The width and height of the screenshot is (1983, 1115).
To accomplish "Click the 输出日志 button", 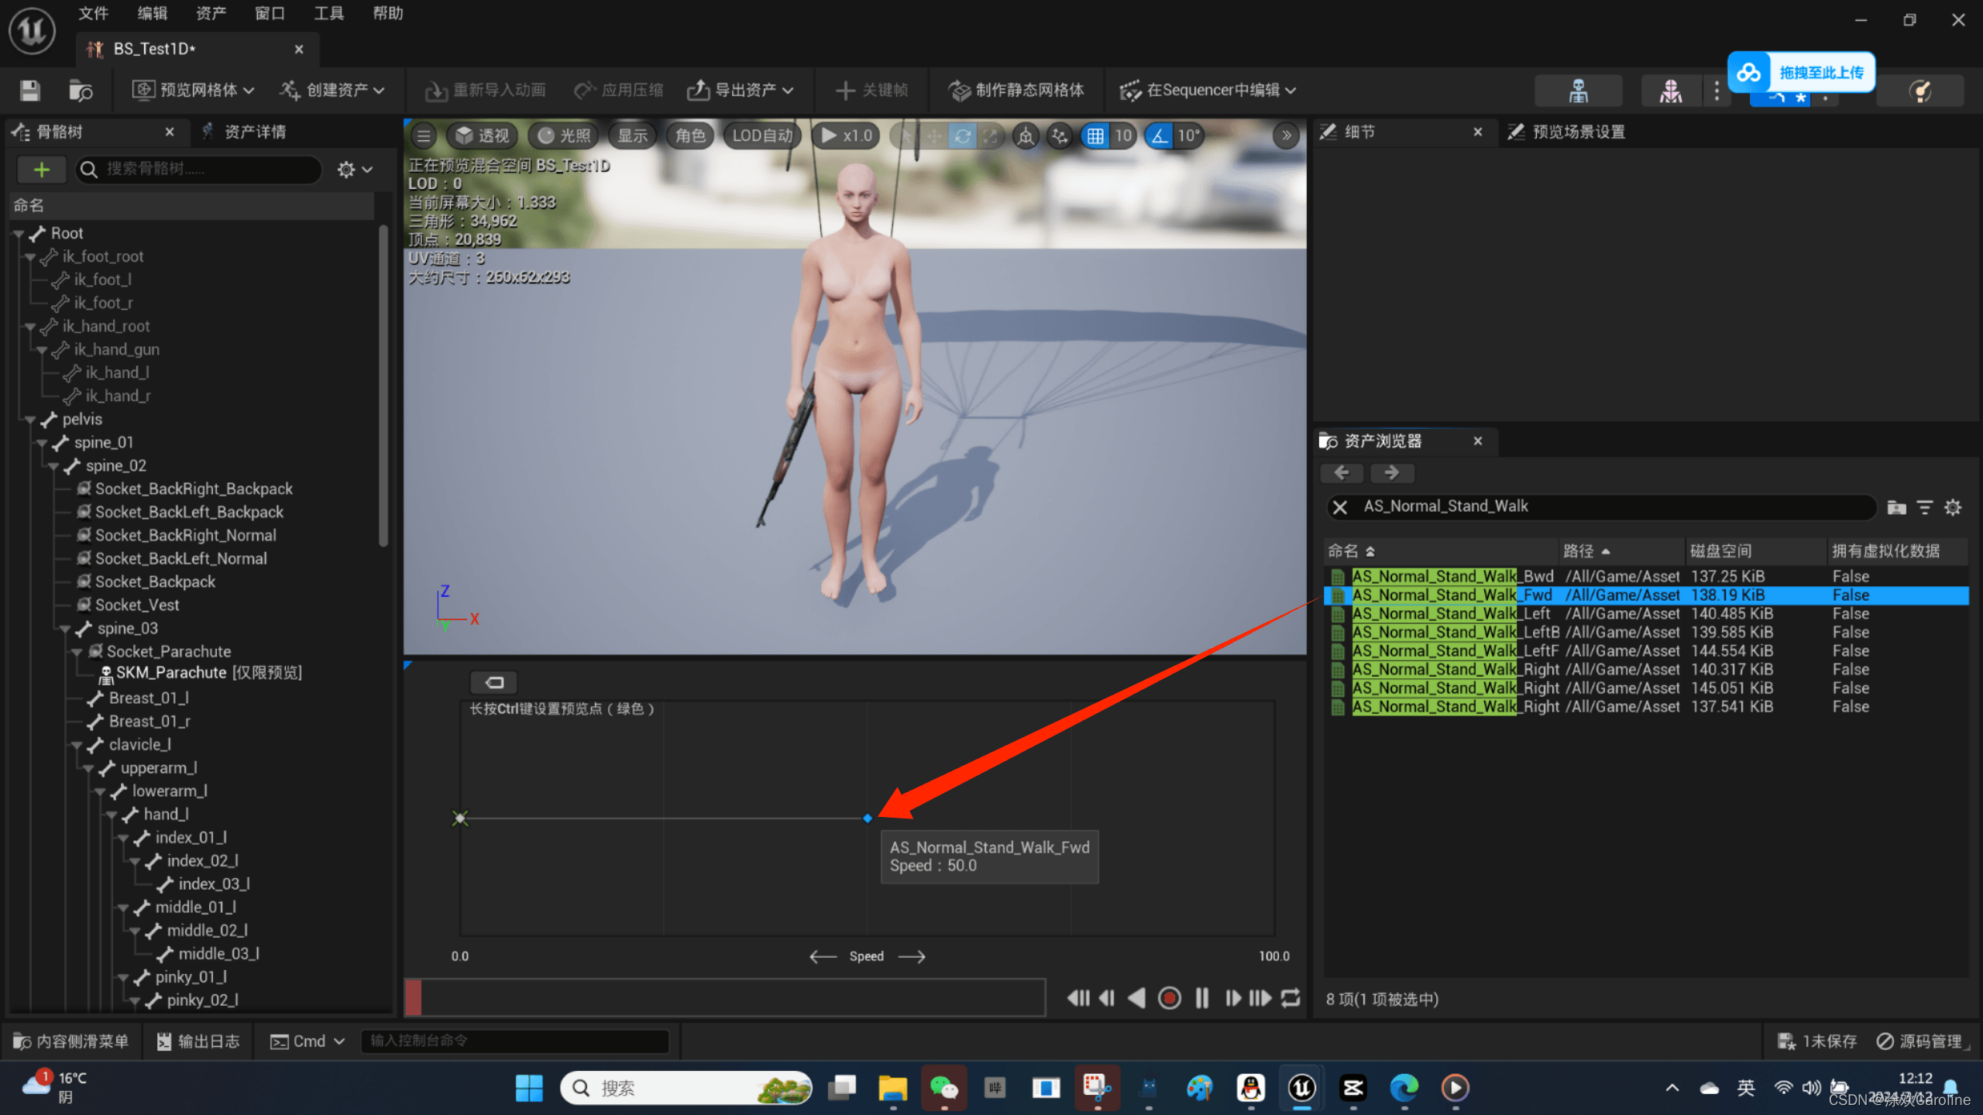I will [x=198, y=1041].
